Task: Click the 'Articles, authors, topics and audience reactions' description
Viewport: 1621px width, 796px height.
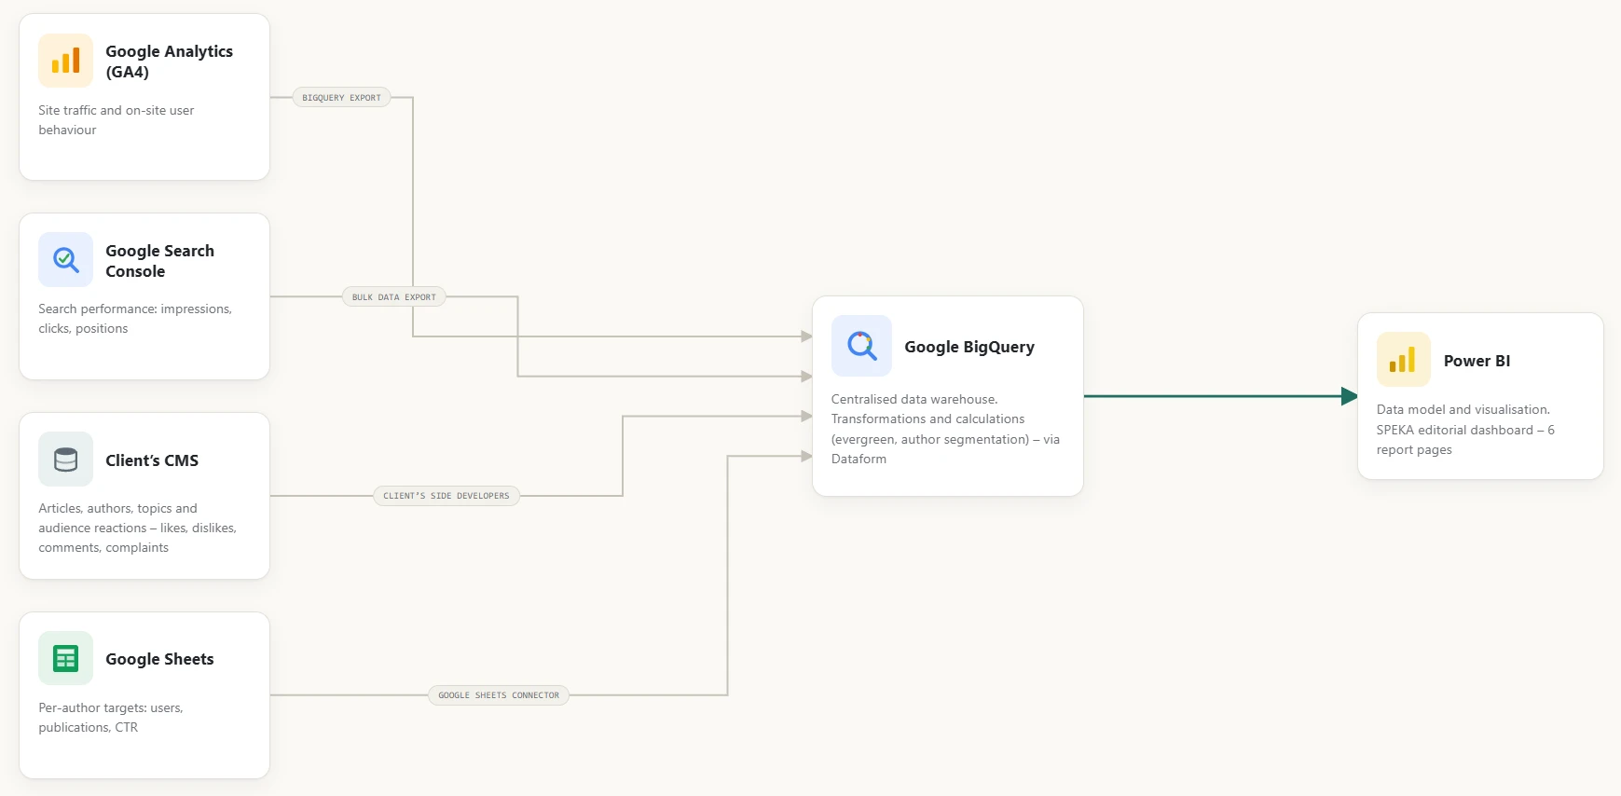Action: pyautogui.click(x=138, y=528)
